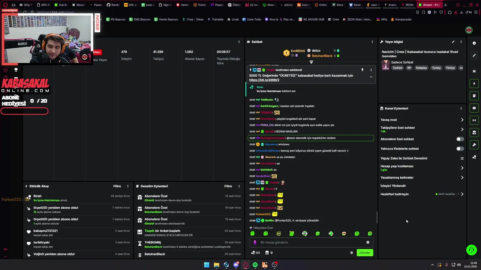Viewport: 481px width, 270px height.
Task: Expand the pinned message chevron
Action: [x=371, y=77]
